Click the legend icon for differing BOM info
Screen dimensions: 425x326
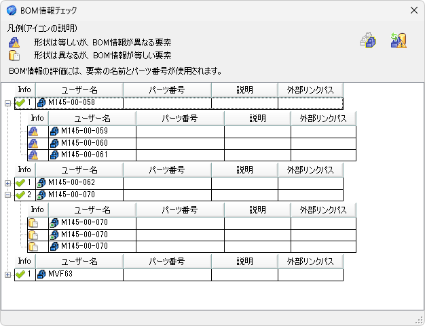[14, 43]
